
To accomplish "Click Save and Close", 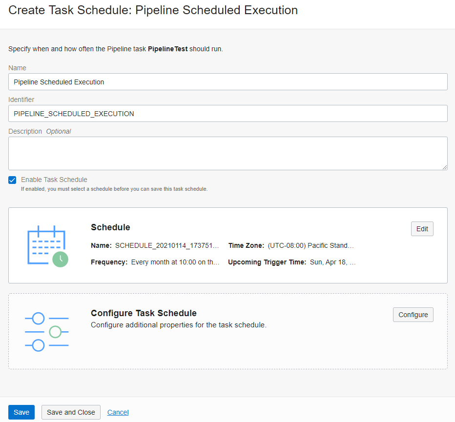I will point(71,412).
